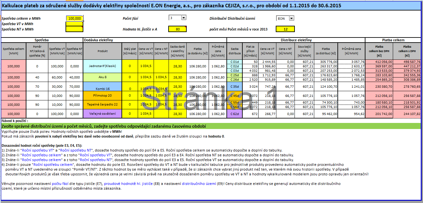
Task: Select the Veřejné osvětlení product cell
Action: (102, 113)
